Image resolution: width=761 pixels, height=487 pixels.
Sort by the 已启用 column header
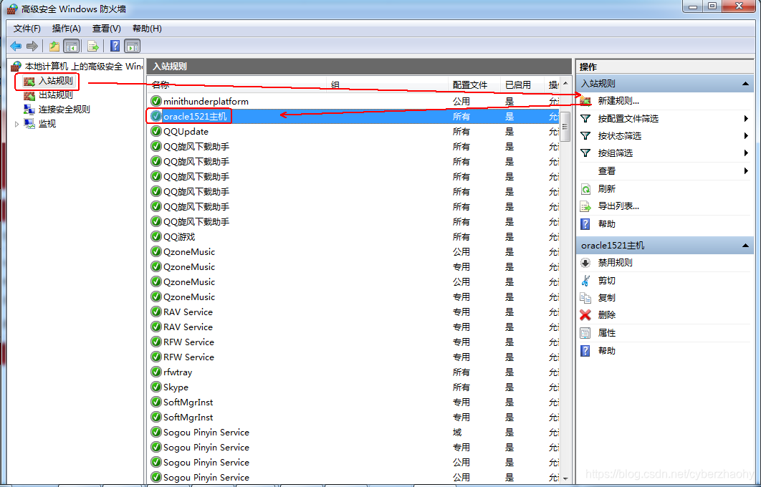coord(522,85)
